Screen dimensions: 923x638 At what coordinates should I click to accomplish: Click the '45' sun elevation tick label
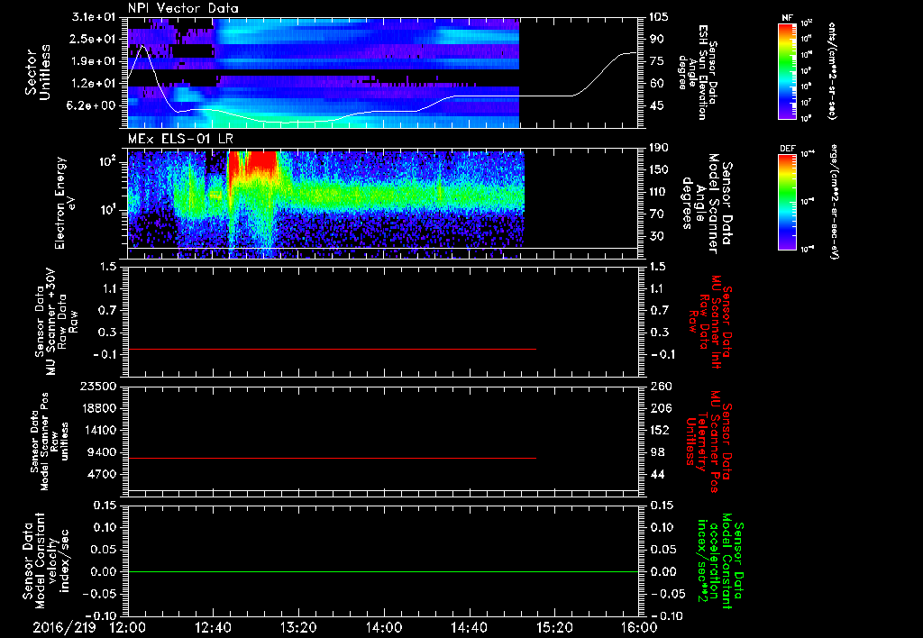tap(657, 106)
